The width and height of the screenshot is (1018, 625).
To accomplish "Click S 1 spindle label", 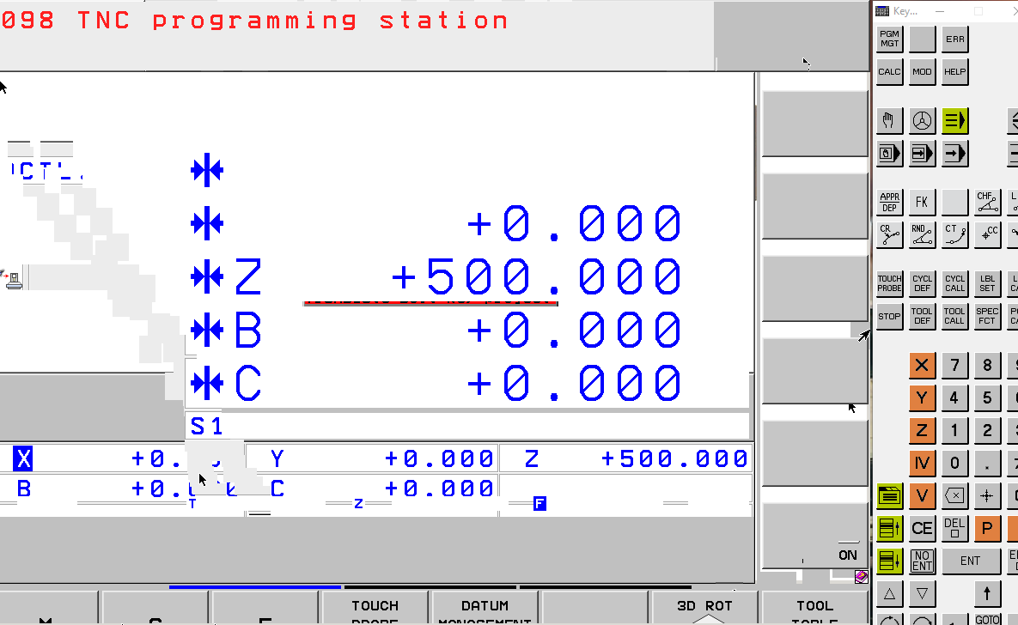I will tap(206, 427).
